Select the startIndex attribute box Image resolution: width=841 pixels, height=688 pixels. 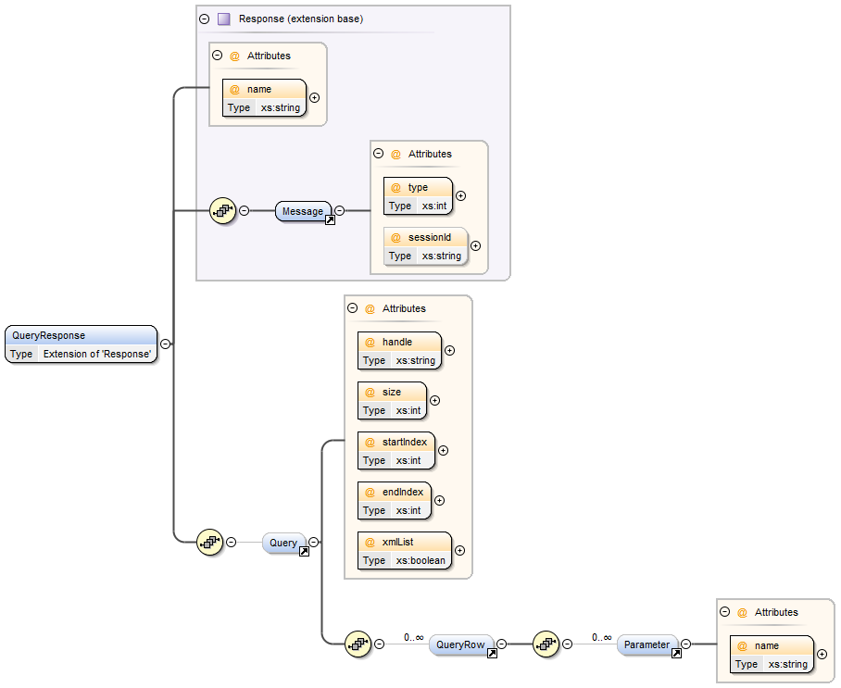coord(395,450)
